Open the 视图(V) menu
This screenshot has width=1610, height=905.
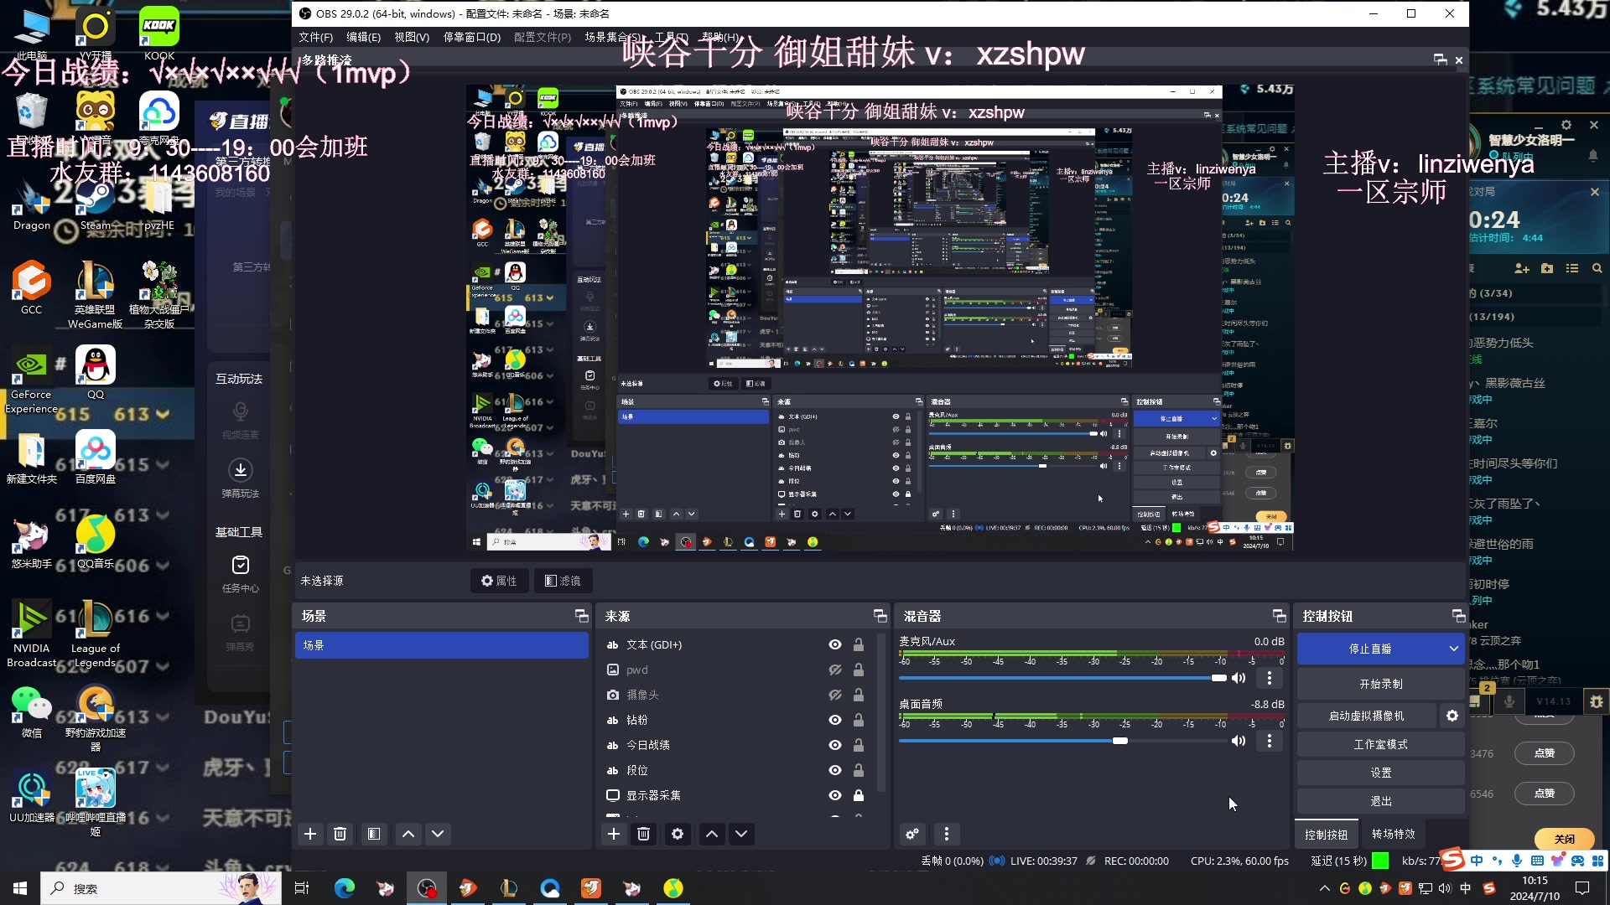(412, 38)
